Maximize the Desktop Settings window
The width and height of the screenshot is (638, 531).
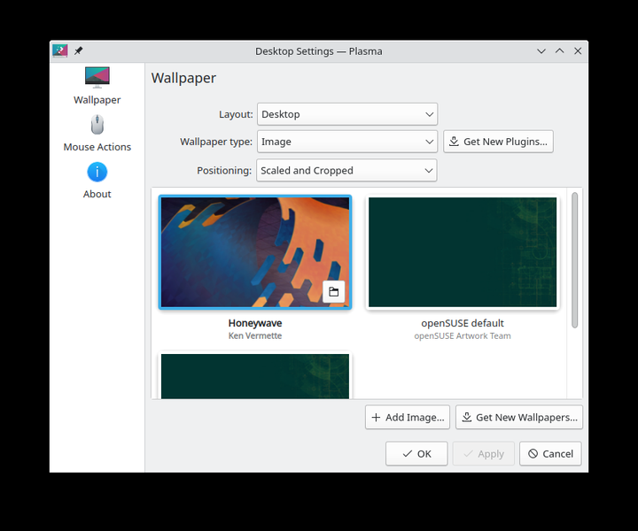(559, 50)
